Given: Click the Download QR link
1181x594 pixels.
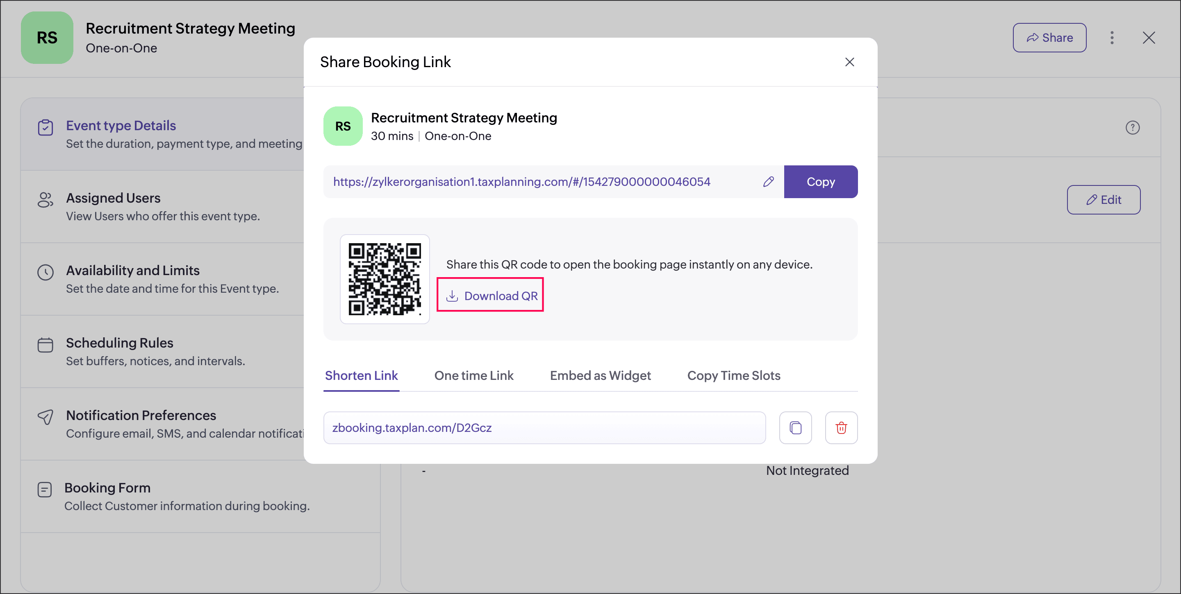Looking at the screenshot, I should 491,296.
